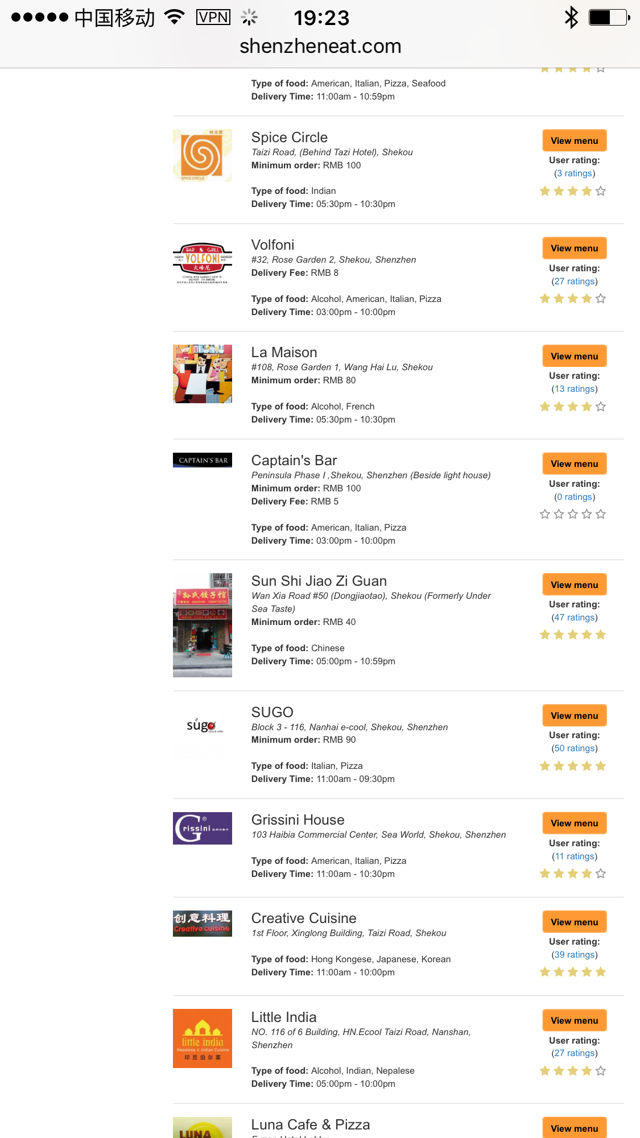Tap the Volfoni bar and grill logo

coord(202,263)
